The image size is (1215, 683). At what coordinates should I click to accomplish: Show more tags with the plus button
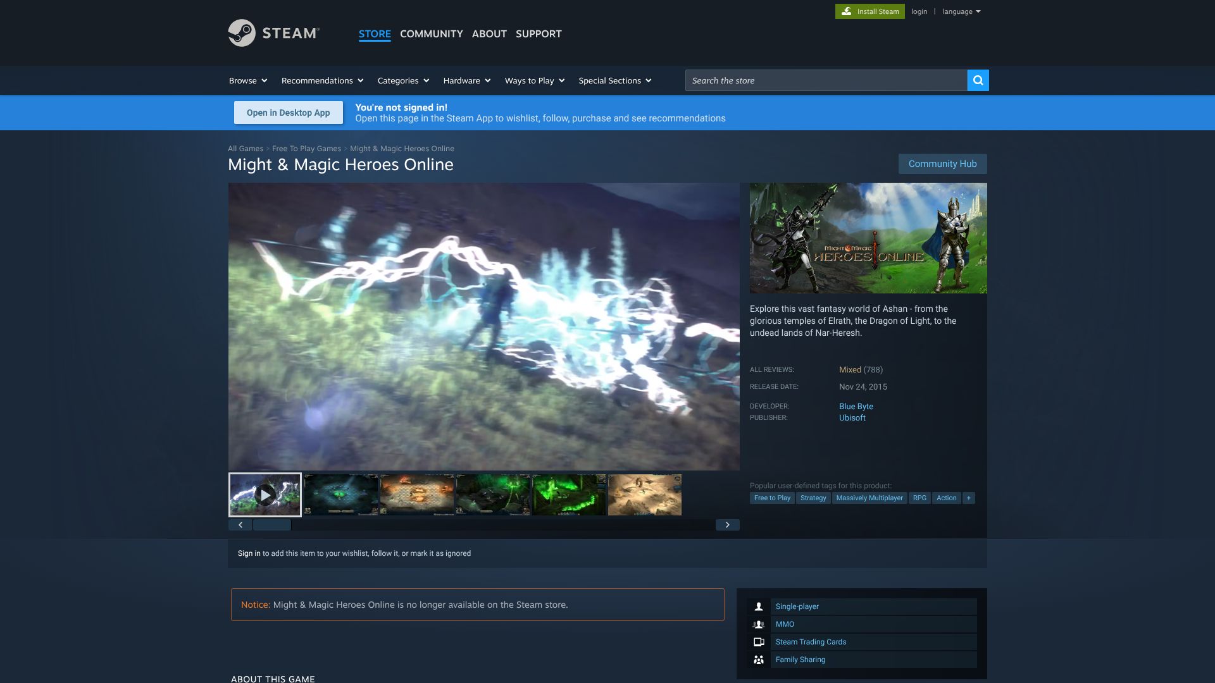pyautogui.click(x=969, y=498)
